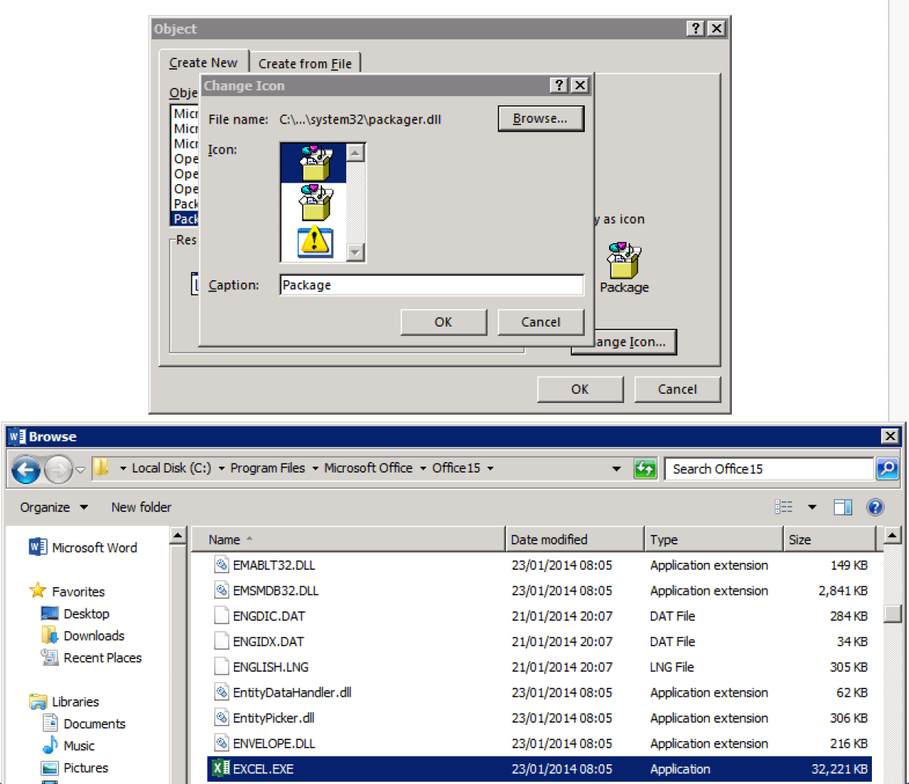
Task: Open the Desktop favorite in sidebar
Action: 86,614
